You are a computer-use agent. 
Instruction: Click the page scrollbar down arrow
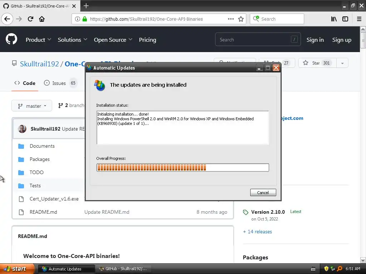363,260
